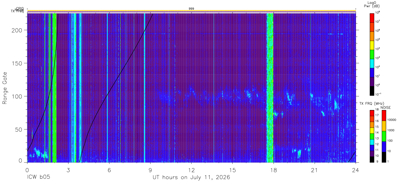Select UT hours axis tick 15
Screen dimensions: 400x184
click(x=232, y=170)
